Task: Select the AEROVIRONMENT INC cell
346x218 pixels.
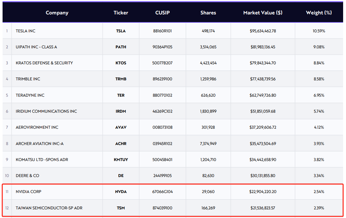Action: [37, 127]
